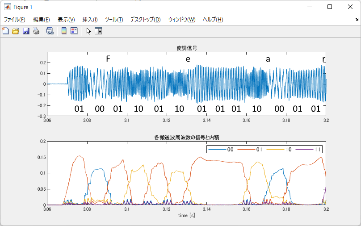Click legend entry 01

pos(250,150)
